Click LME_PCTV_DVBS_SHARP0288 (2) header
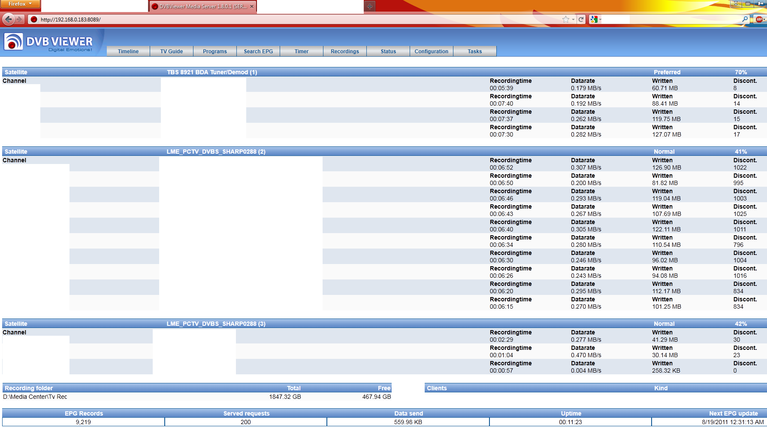 (x=216, y=152)
